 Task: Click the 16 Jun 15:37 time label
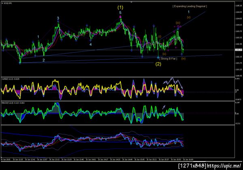coord(164,159)
